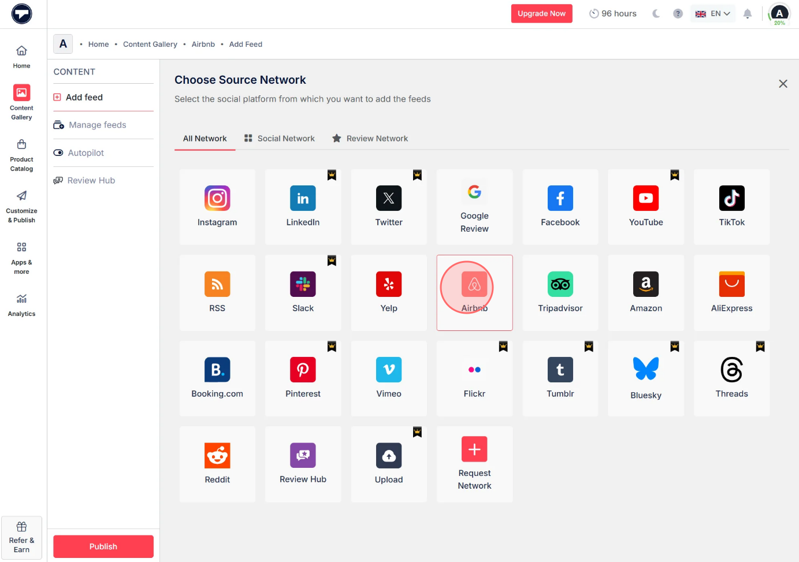The height and width of the screenshot is (562, 799).
Task: Open notifications bell icon
Action: click(747, 13)
